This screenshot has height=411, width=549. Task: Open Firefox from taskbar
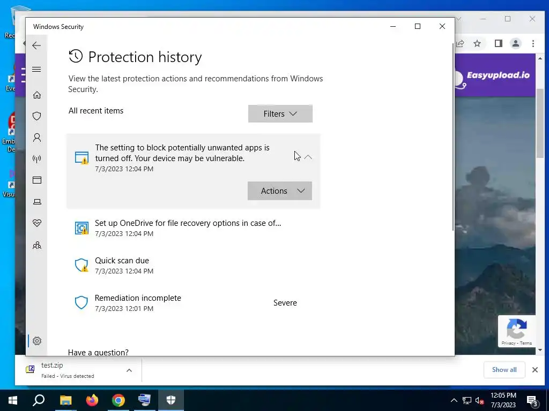[92, 400]
